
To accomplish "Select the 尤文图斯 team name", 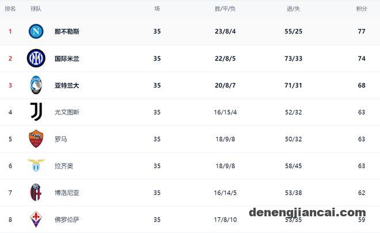I will (x=67, y=112).
